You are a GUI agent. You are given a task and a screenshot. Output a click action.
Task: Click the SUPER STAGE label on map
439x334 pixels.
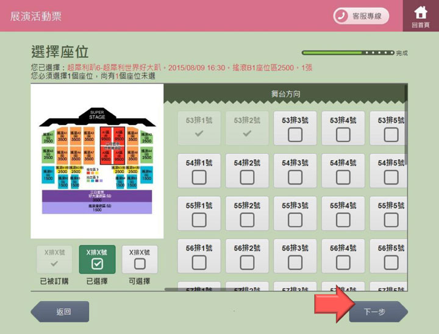[x=97, y=115]
